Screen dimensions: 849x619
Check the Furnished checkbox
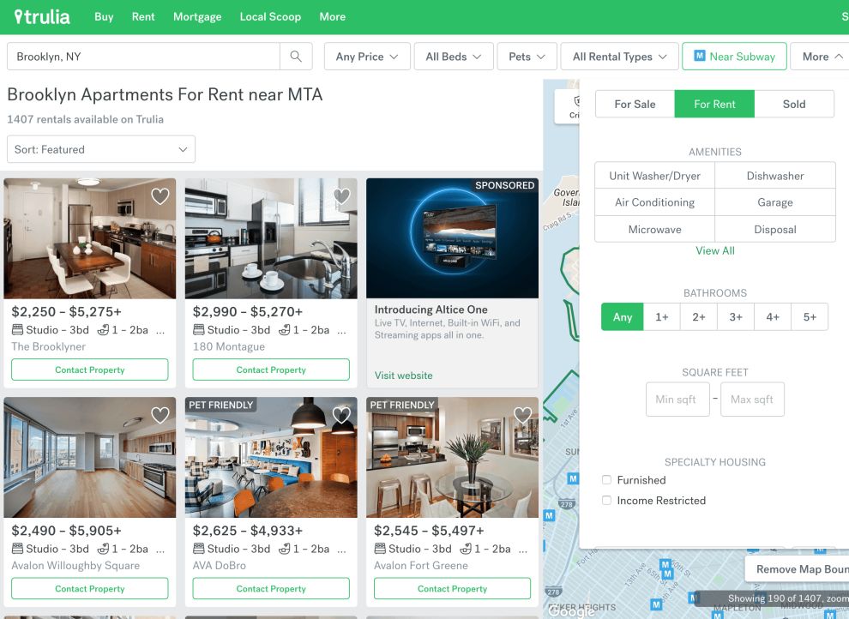606,480
